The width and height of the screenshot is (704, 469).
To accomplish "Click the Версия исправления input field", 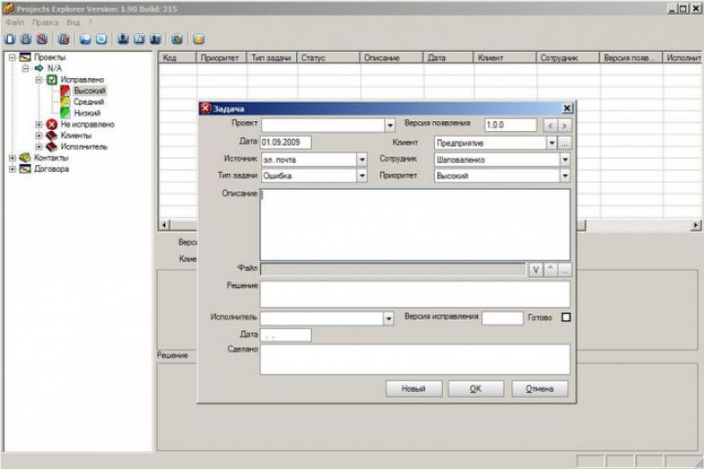I will coord(503,318).
